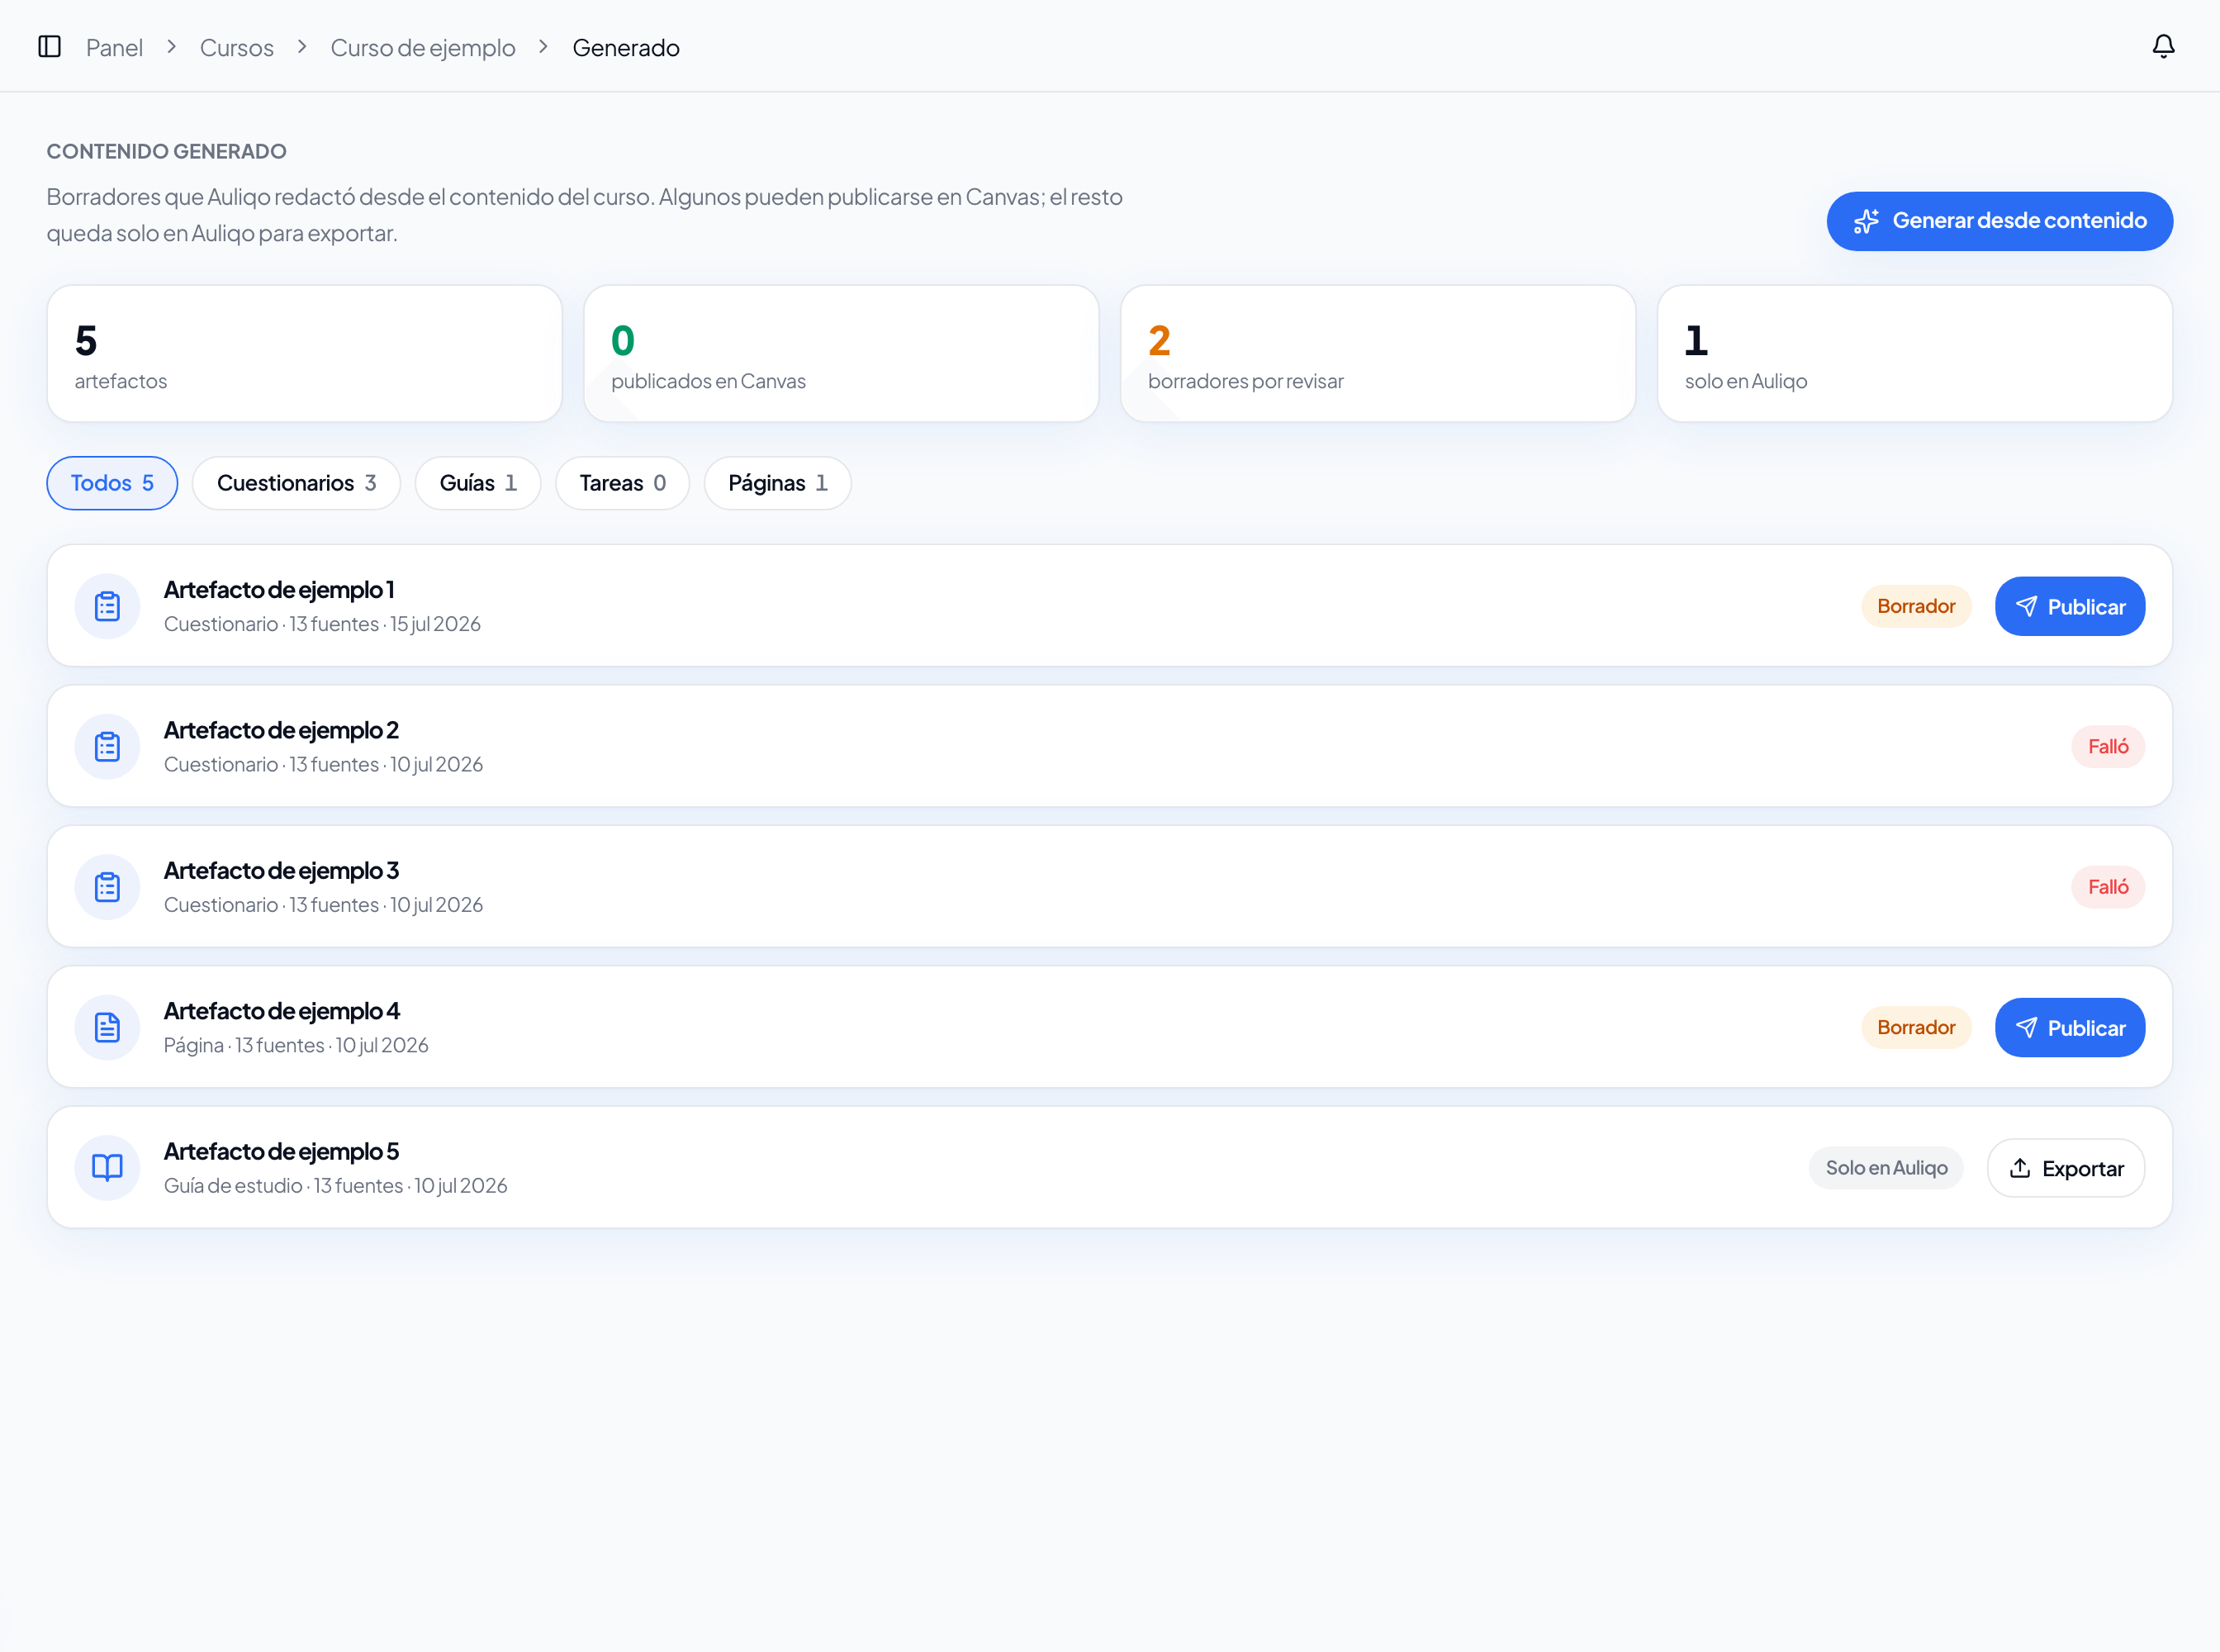The width and height of the screenshot is (2220, 1652).
Task: Click the sparkle icon in Generar desde contenido
Action: [1866, 221]
